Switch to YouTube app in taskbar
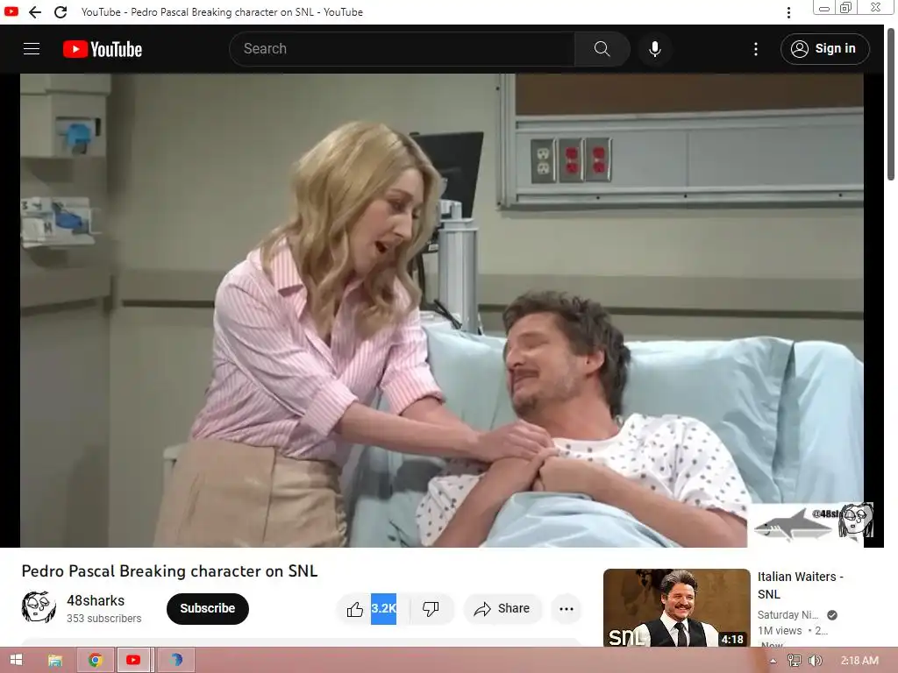 coord(133,660)
